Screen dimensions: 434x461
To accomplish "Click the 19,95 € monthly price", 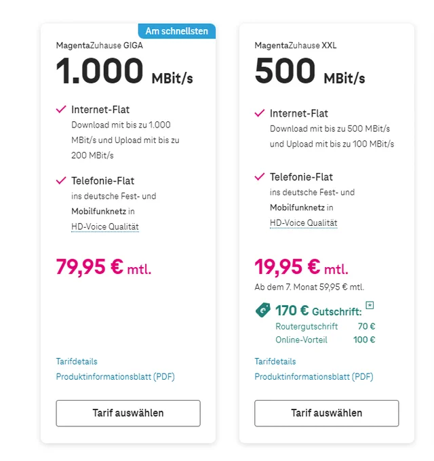I will [301, 267].
